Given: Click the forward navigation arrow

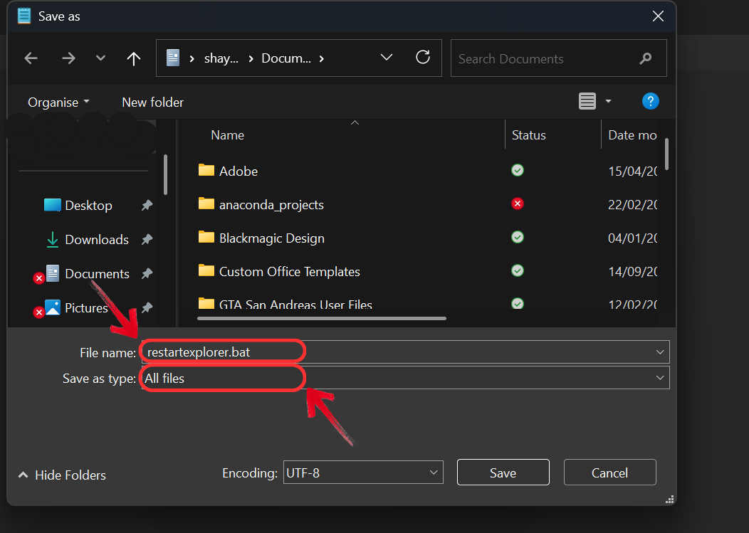Looking at the screenshot, I should pos(68,58).
